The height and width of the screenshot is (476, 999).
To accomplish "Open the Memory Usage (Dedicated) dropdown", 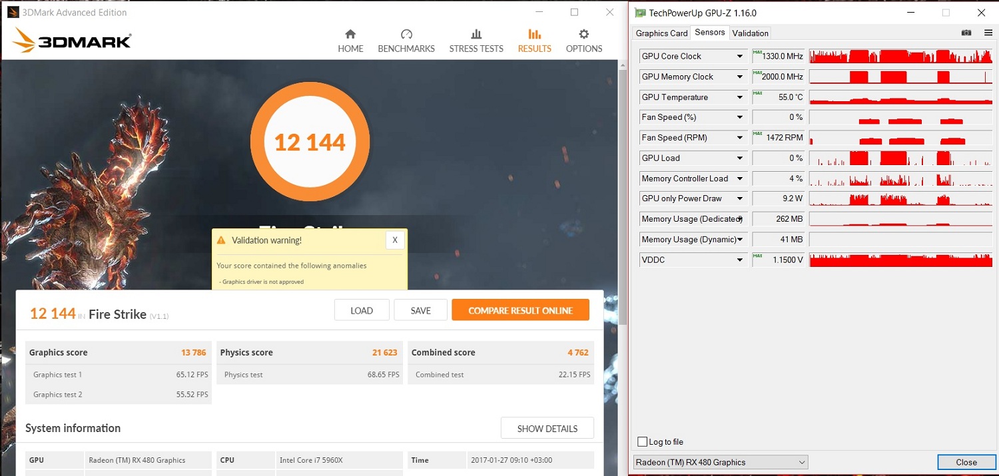I will click(x=740, y=219).
